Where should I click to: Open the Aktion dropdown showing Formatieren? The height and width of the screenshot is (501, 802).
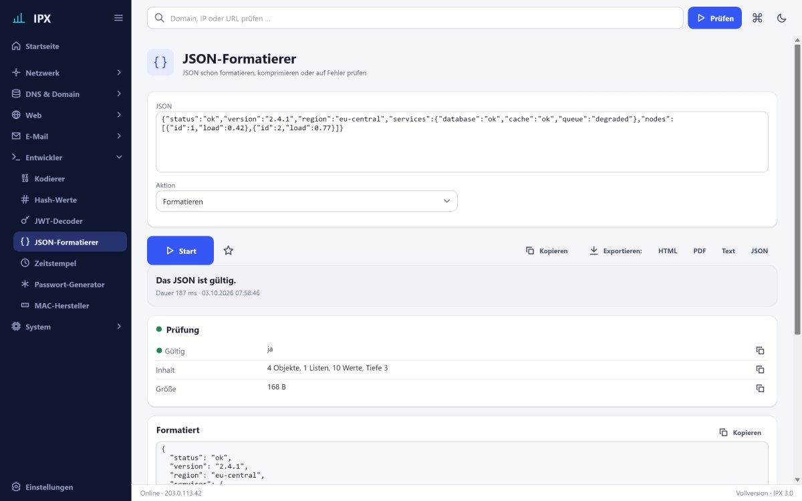(306, 201)
